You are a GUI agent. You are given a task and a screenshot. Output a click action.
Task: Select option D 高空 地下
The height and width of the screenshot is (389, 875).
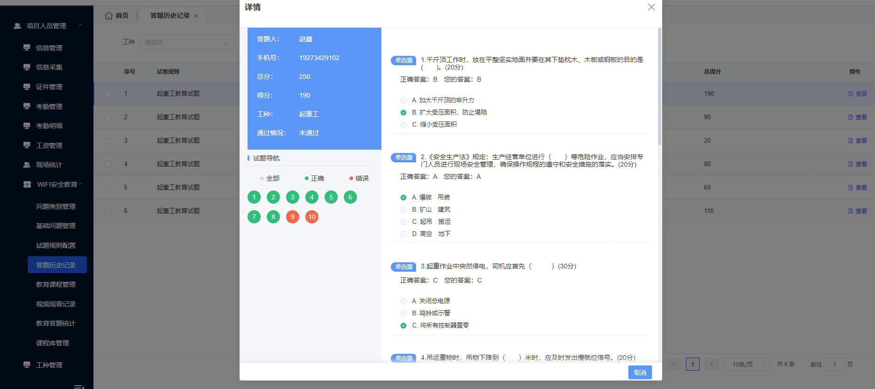[403, 234]
